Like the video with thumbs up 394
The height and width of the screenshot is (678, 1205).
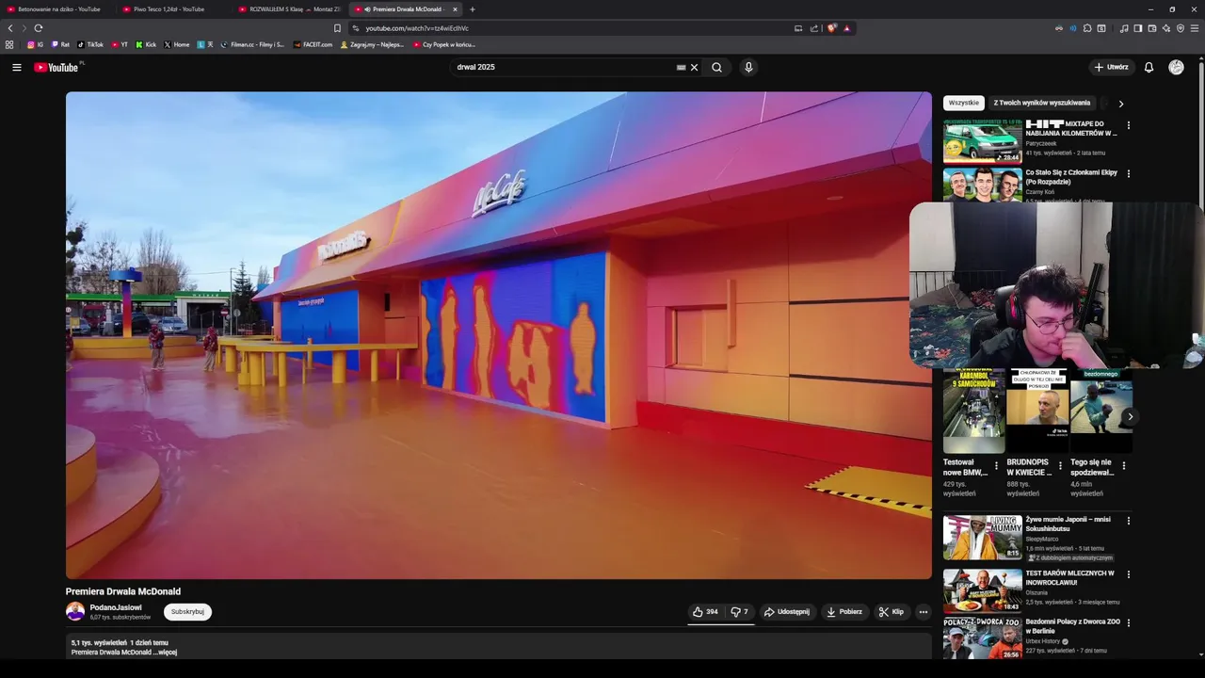click(705, 611)
